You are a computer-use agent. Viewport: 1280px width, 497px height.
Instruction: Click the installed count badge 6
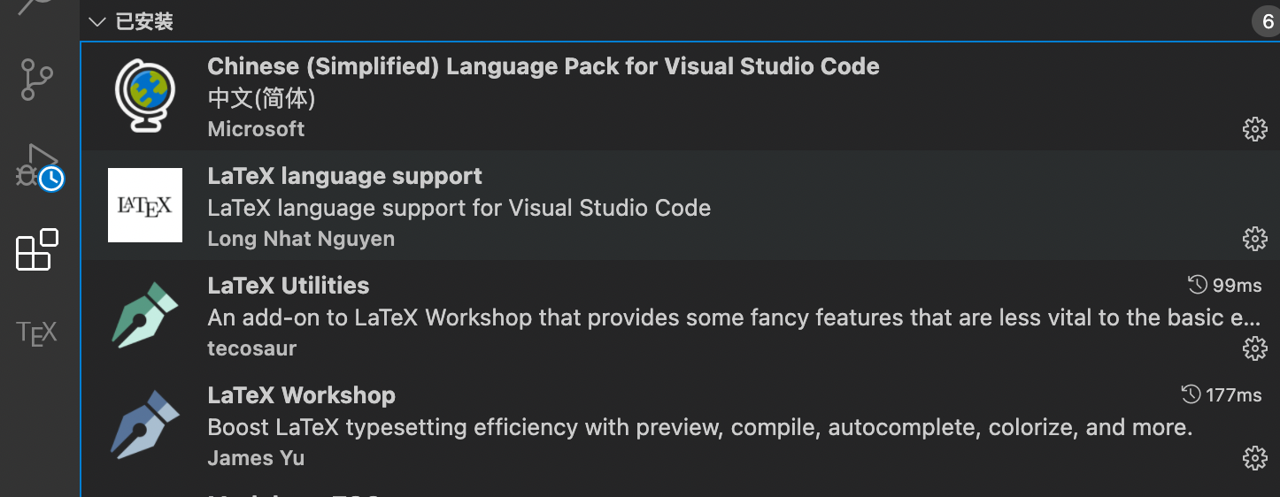pos(1268,22)
